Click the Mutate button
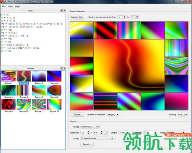The image size is (192, 153). (77, 115)
